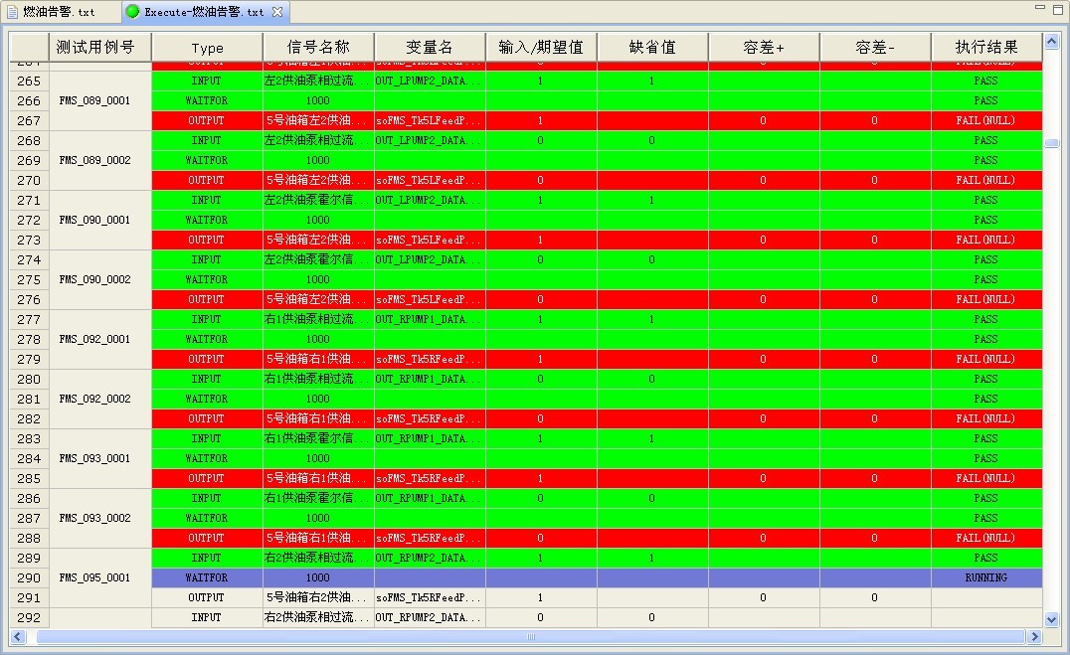Click PASS result in row 265
This screenshot has height=655, width=1070.
tap(985, 81)
